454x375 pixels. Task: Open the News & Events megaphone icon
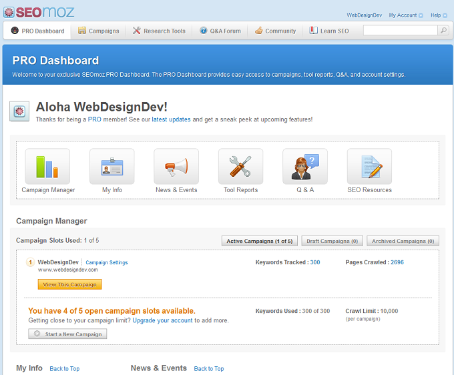176,166
